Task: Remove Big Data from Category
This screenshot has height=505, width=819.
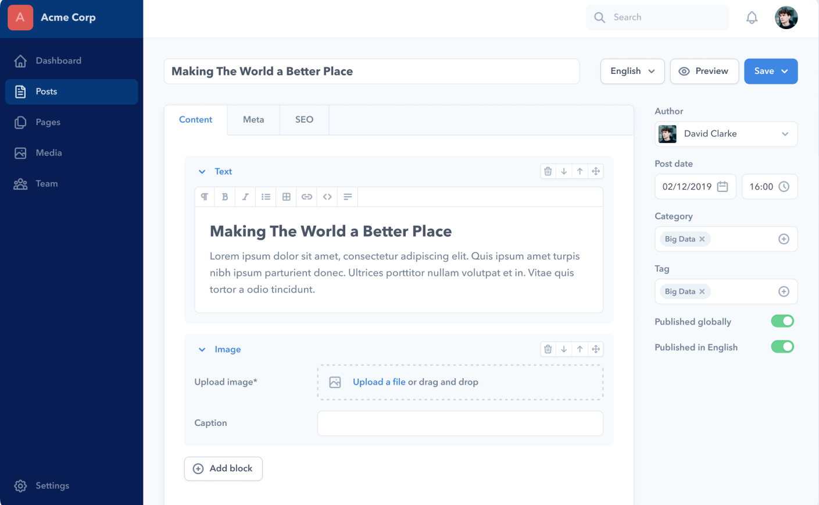Action: tap(702, 239)
